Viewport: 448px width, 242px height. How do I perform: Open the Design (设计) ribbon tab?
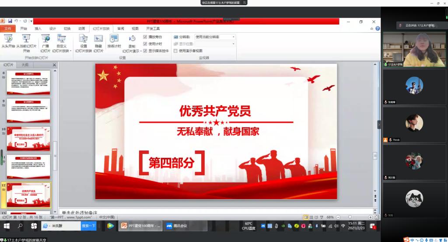(x=52, y=28)
